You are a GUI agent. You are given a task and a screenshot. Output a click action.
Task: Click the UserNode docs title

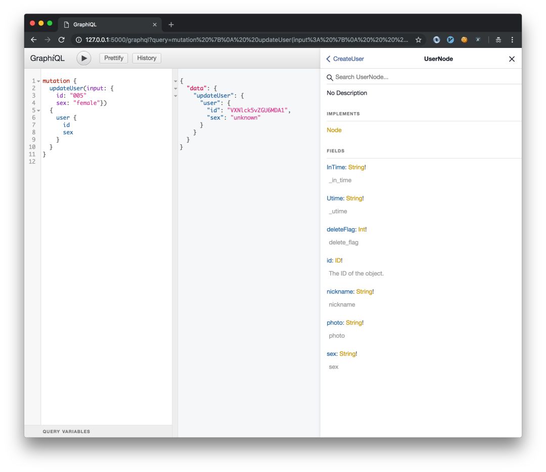click(438, 59)
